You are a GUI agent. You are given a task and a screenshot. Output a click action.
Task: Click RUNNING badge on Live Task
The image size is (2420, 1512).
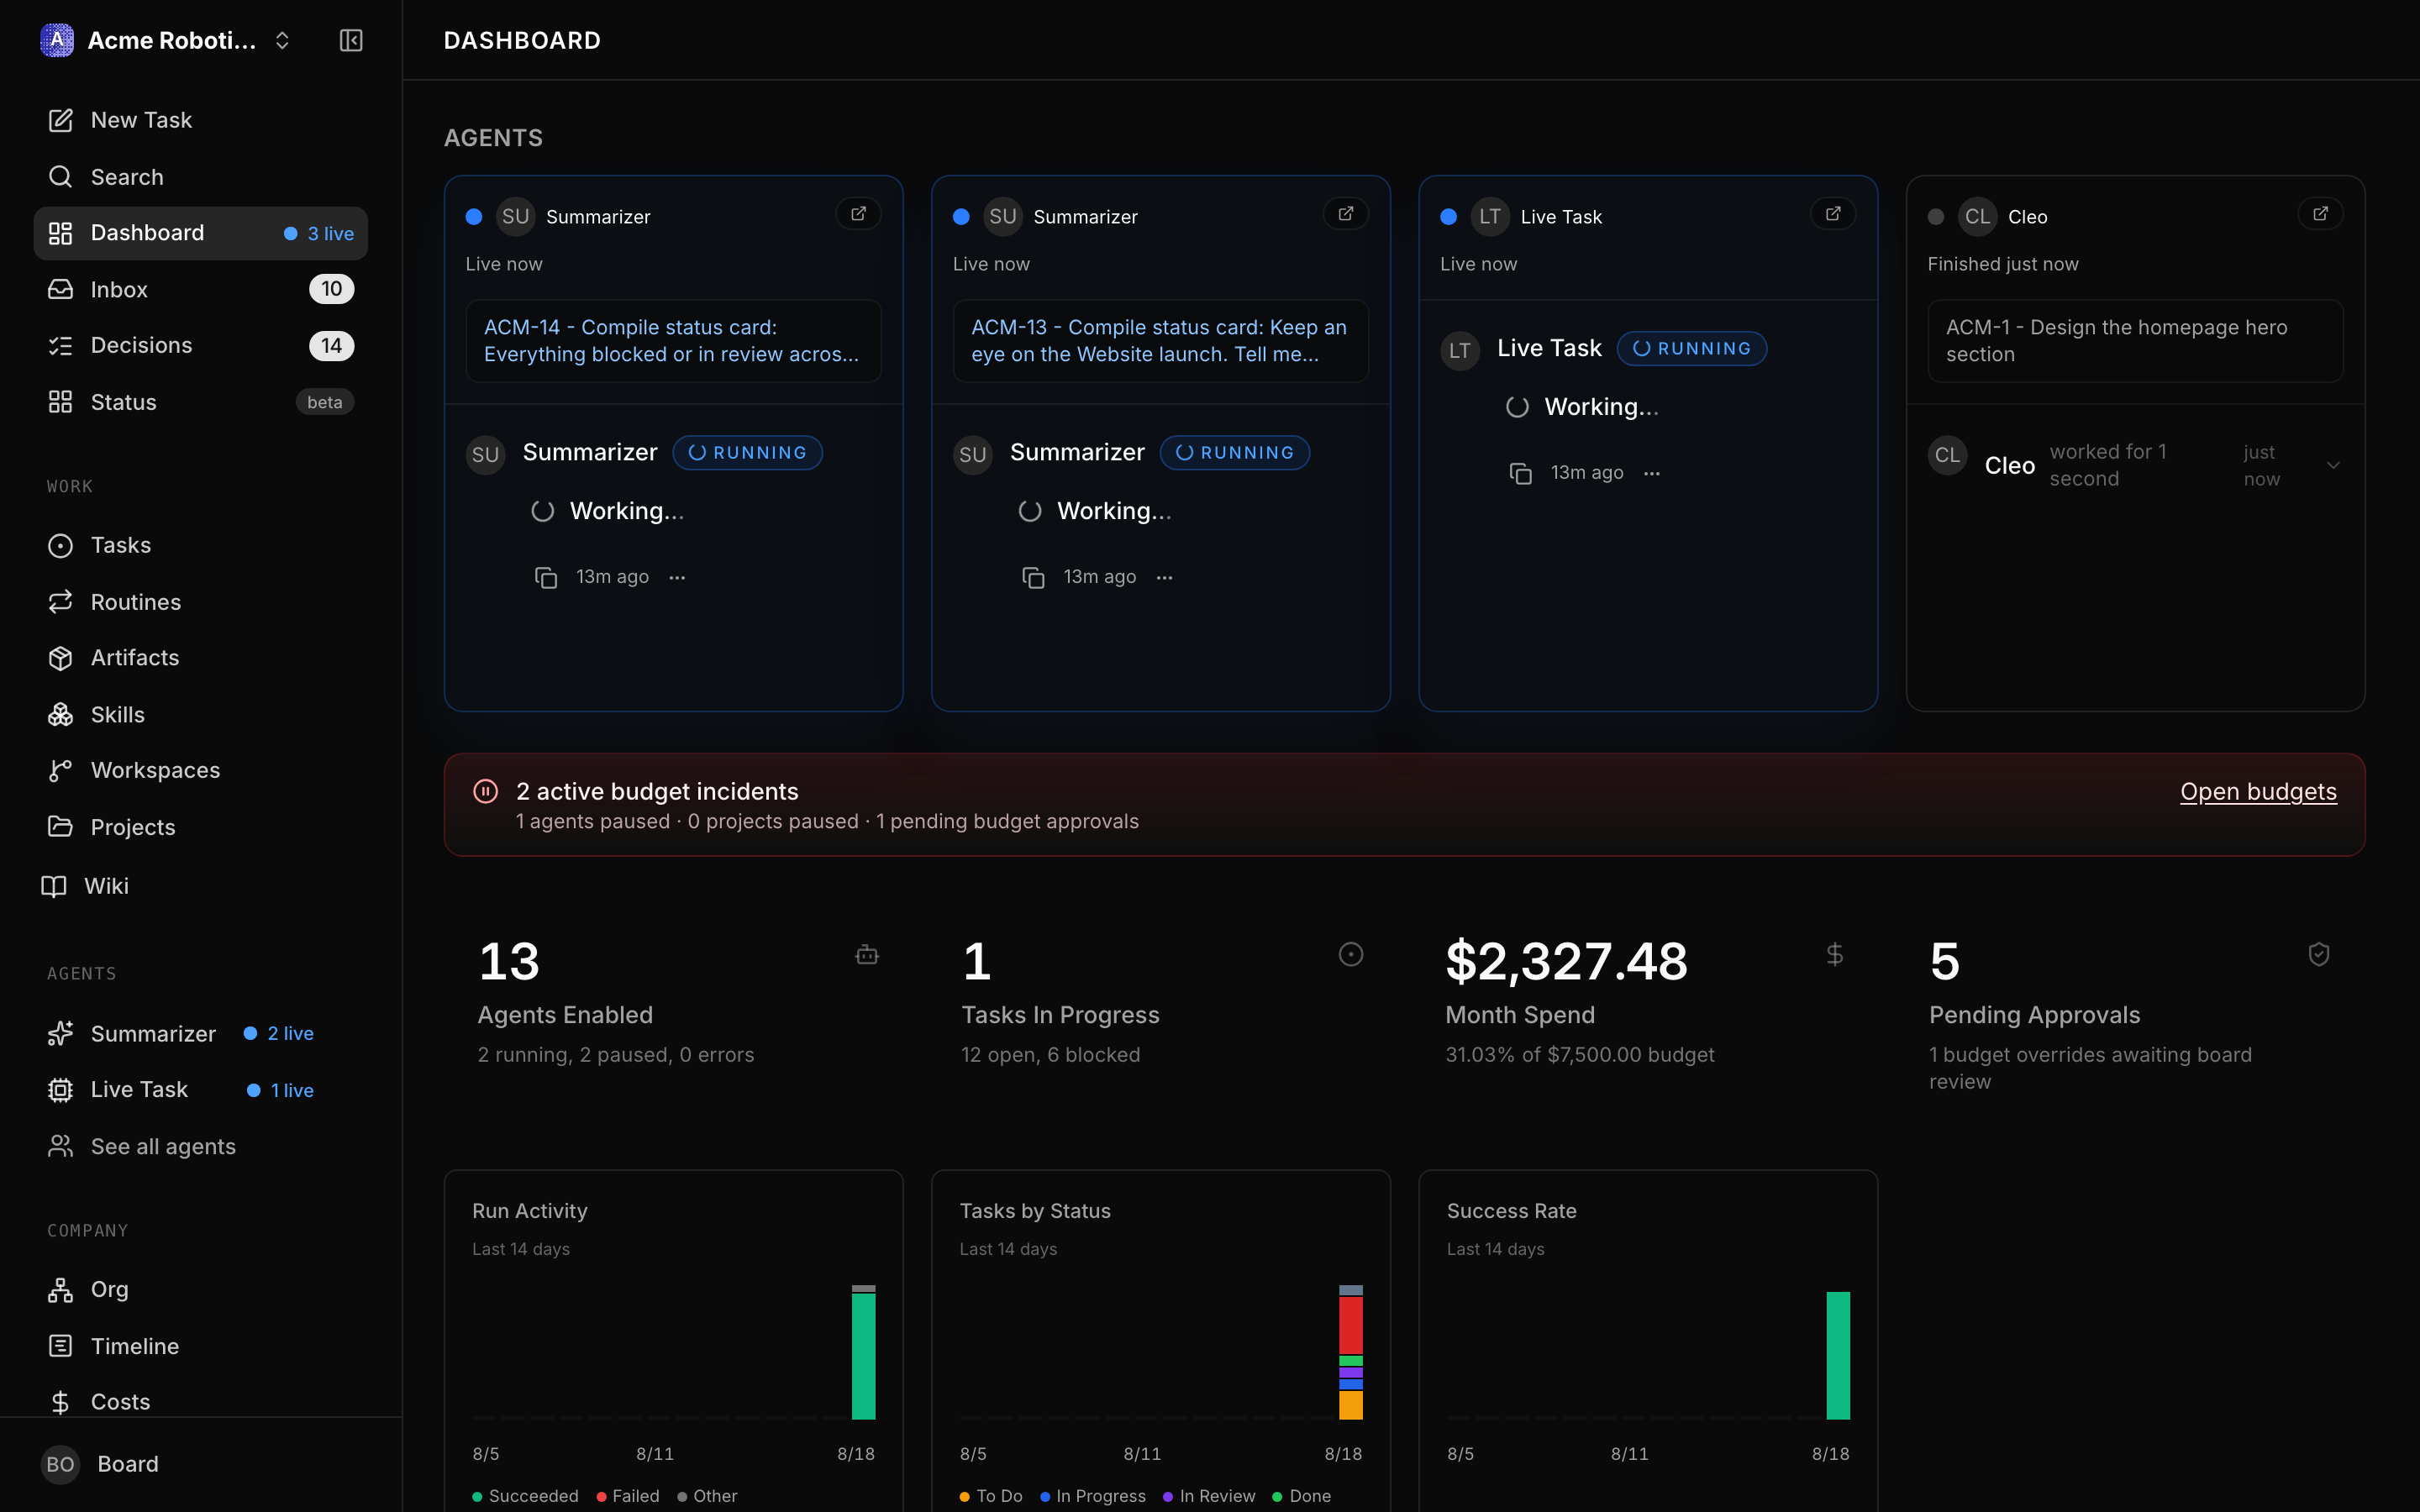tap(1691, 348)
